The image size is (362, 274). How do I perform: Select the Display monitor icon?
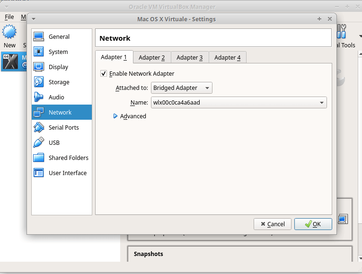38,67
